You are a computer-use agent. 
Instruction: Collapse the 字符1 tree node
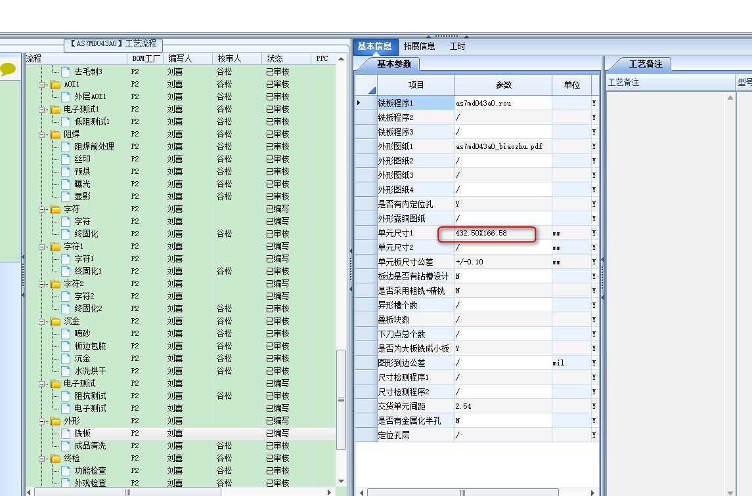[x=42, y=247]
